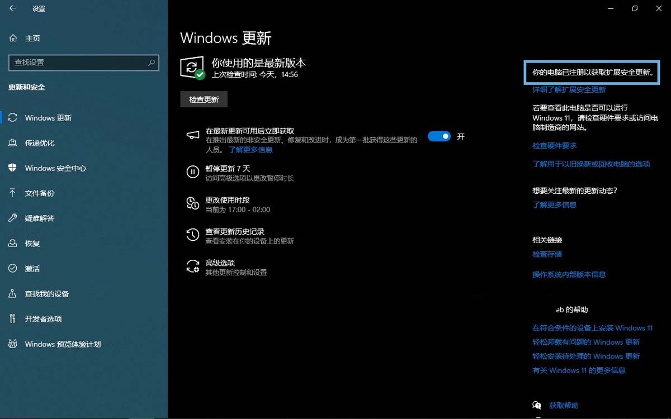Open 了解更多信息 link under the toggle description
Image resolution: width=671 pixels, height=419 pixels.
[251, 150]
